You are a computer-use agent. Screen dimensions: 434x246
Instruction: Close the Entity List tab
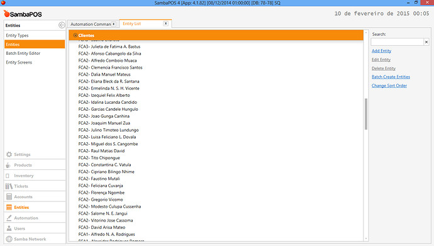165,23
